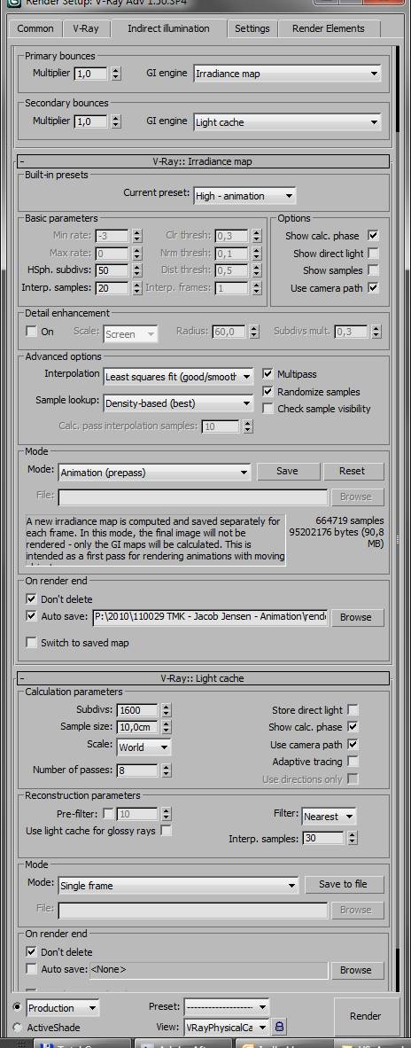411x1048 pixels.
Task: Adjust the Light cache Subdivs spinner
Action: point(167,710)
